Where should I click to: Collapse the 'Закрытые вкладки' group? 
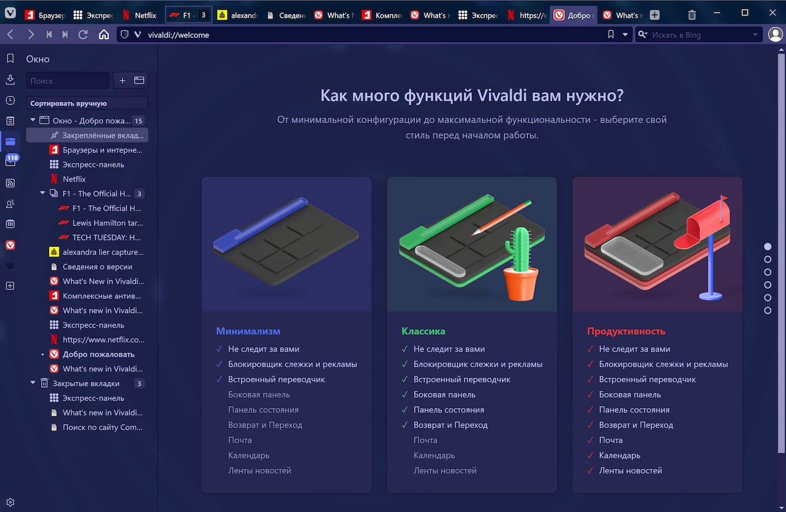coord(33,383)
